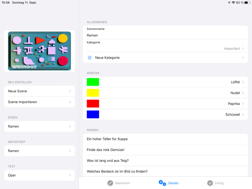
Task: Open Neue Szene
Action: 39,91
